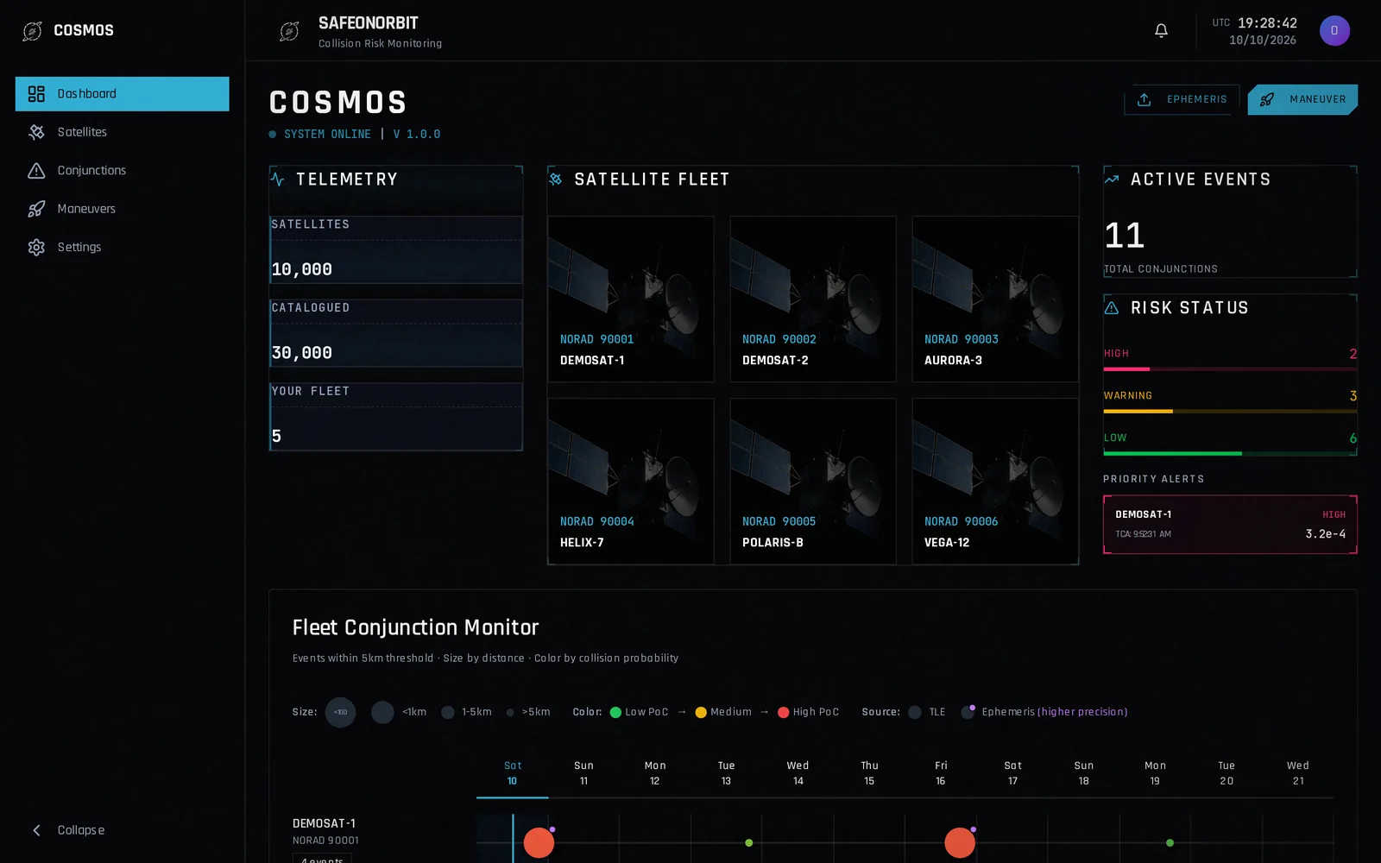Select the Wed 21 timeline day

click(1298, 773)
